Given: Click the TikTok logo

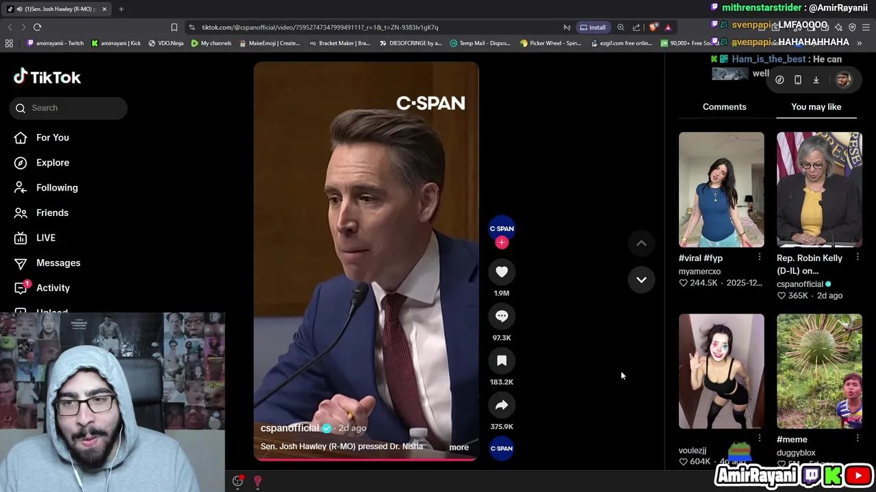Looking at the screenshot, I should pos(47,77).
